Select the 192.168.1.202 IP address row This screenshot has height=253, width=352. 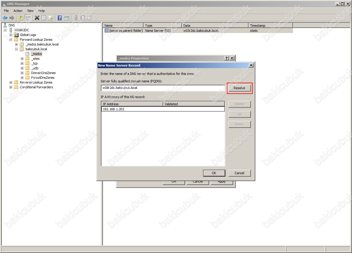(163, 109)
